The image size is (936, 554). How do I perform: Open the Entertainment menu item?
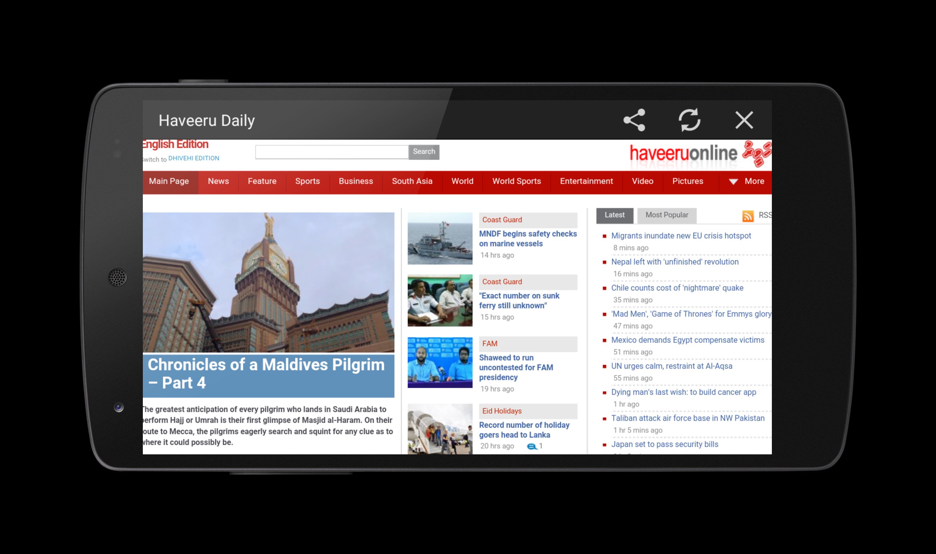tap(586, 181)
